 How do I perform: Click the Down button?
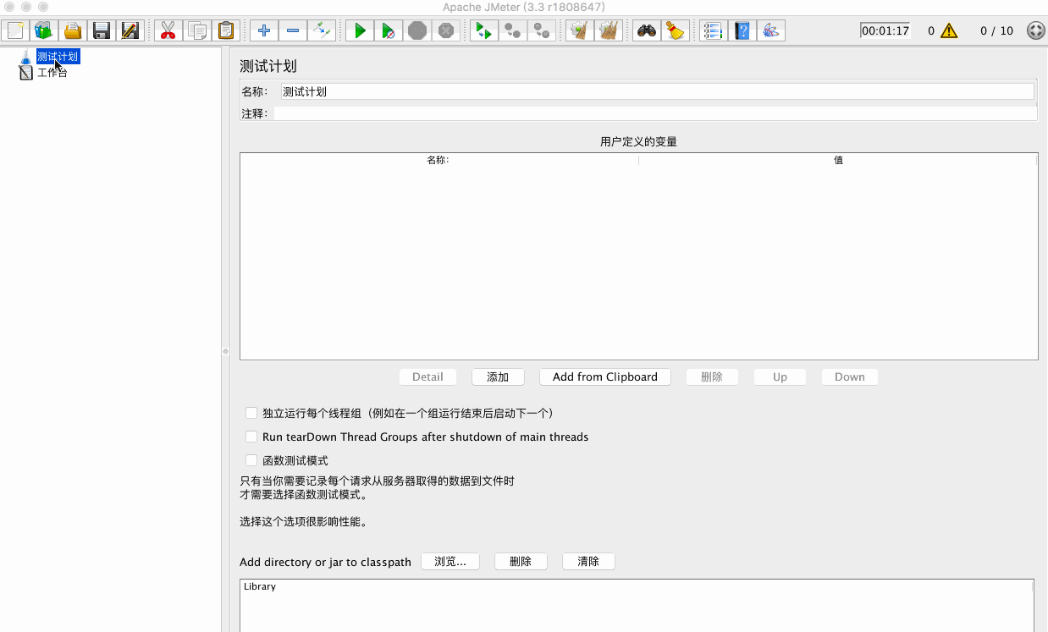[x=849, y=376]
